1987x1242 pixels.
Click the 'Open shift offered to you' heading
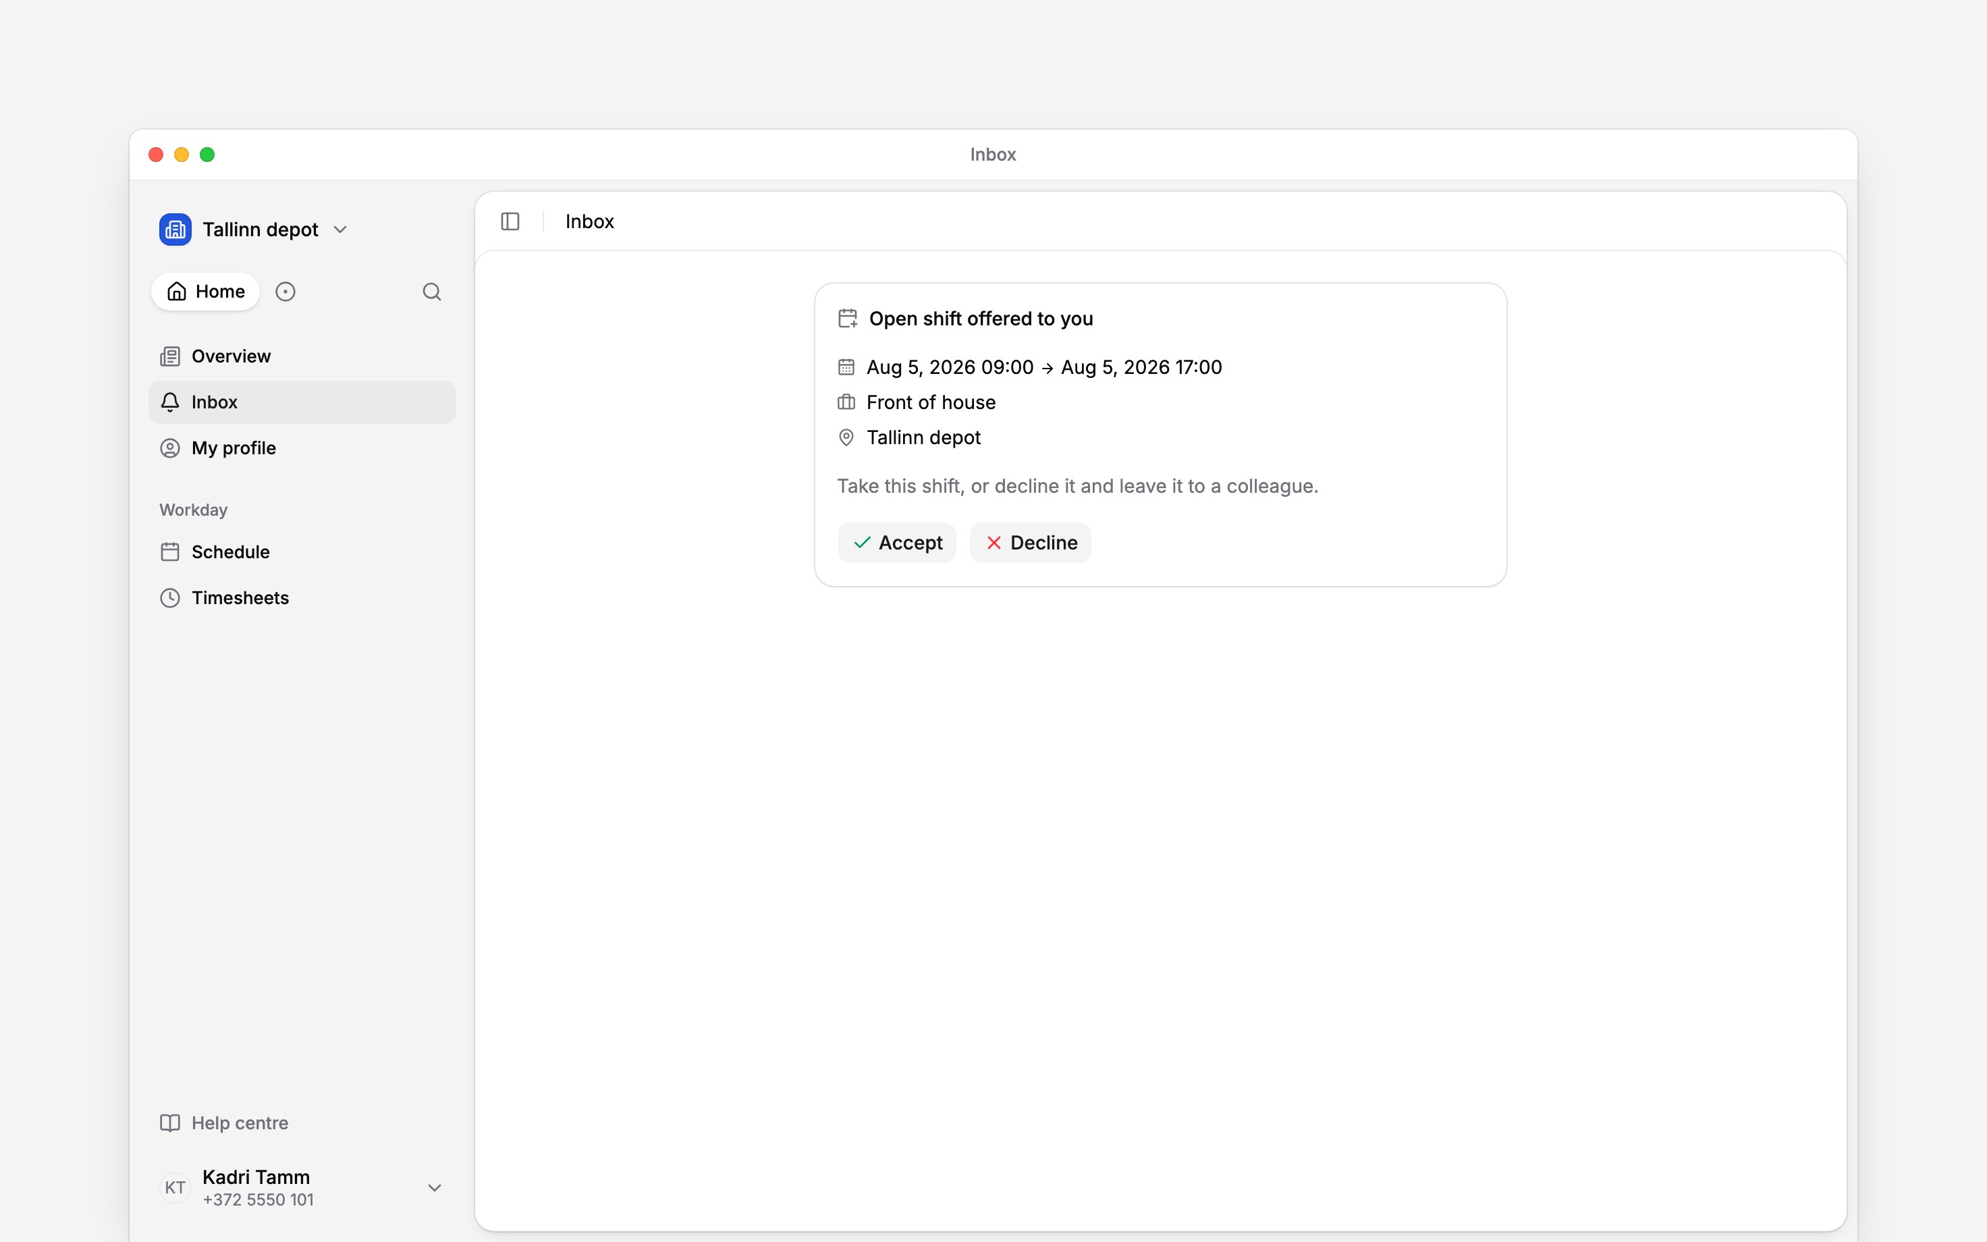point(981,319)
